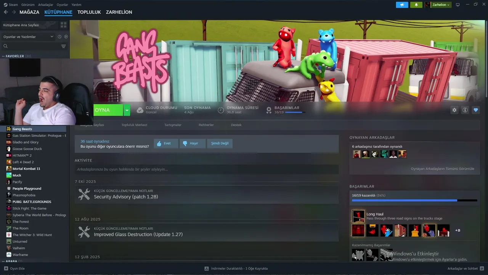Image resolution: width=488 pixels, height=275 pixels.
Task: Click the magnifier search icon in sidebar
Action: (5, 46)
